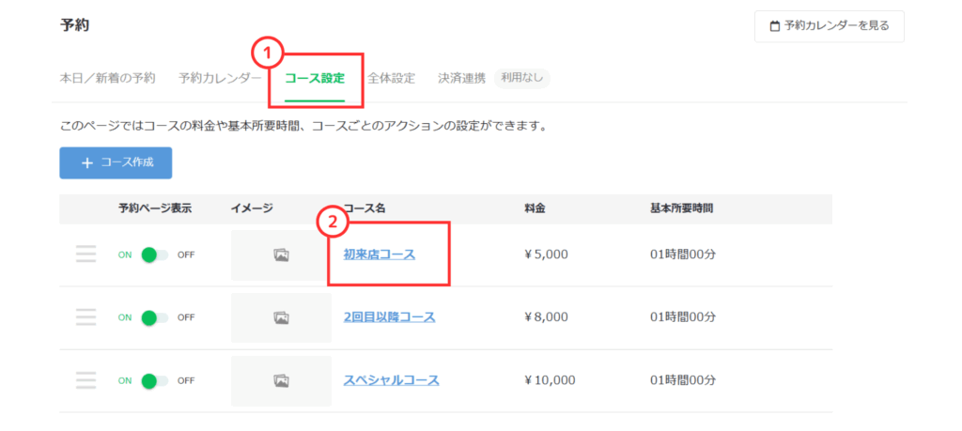Open the スペシャルコース link

pyautogui.click(x=391, y=380)
